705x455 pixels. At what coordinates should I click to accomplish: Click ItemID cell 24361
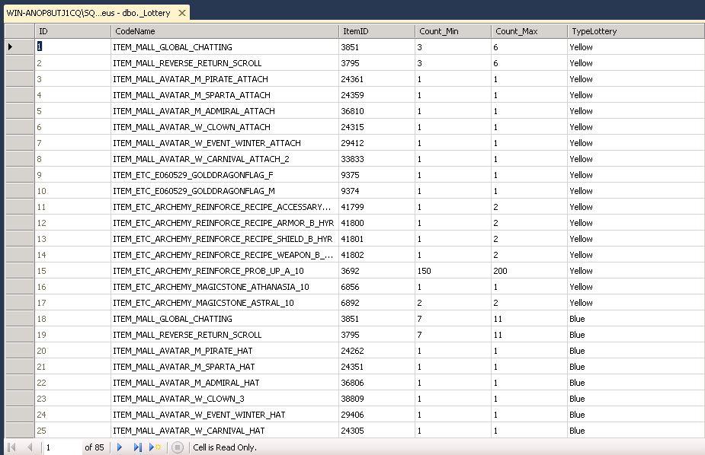pos(377,79)
